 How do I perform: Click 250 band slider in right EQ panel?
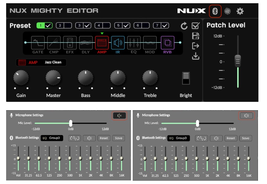(186, 159)
